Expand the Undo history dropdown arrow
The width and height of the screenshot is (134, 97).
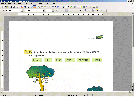coord(55,7)
